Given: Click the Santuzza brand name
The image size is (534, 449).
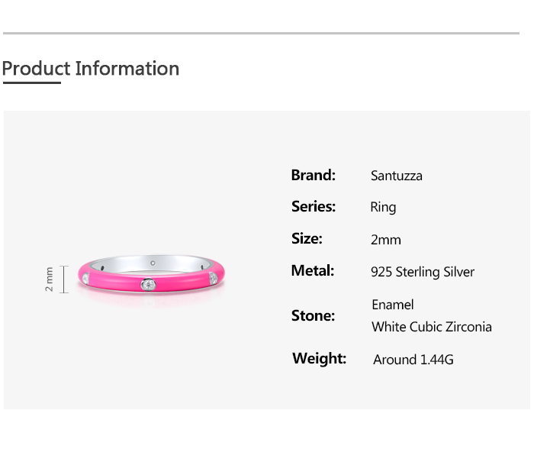Looking at the screenshot, I should pos(396,176).
